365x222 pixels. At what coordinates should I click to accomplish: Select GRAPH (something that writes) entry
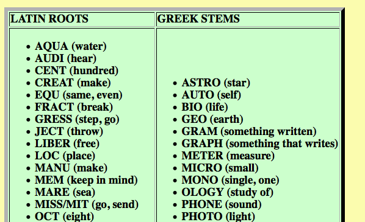pos(260,144)
